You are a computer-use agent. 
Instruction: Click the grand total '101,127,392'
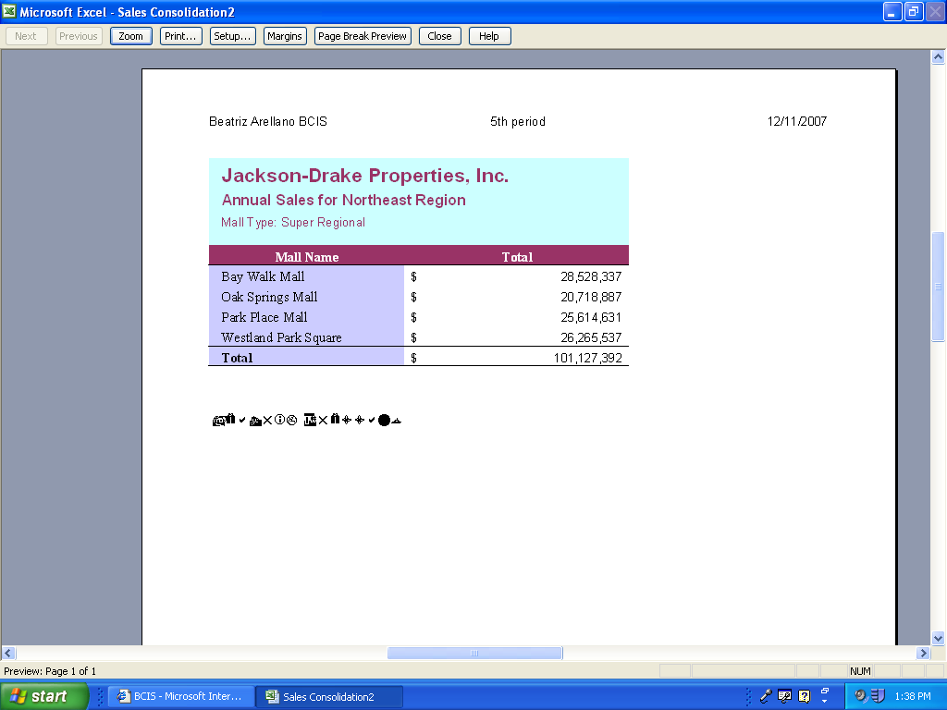tap(587, 358)
